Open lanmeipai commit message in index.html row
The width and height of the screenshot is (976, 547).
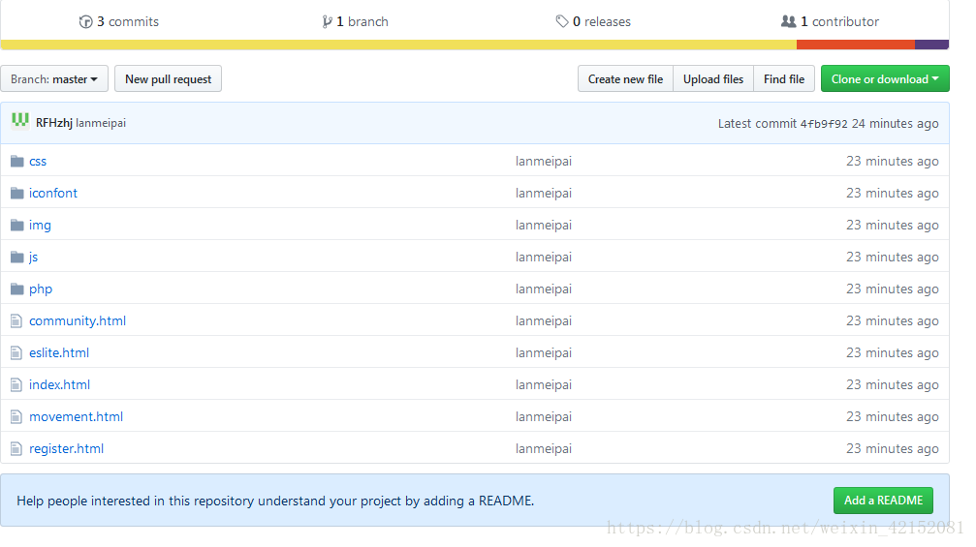[x=544, y=384]
